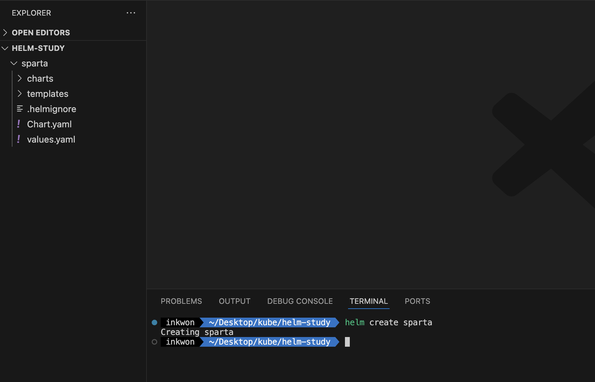The image size is (595, 382).
Task: Collapse the sparta folder
Action: [14, 63]
